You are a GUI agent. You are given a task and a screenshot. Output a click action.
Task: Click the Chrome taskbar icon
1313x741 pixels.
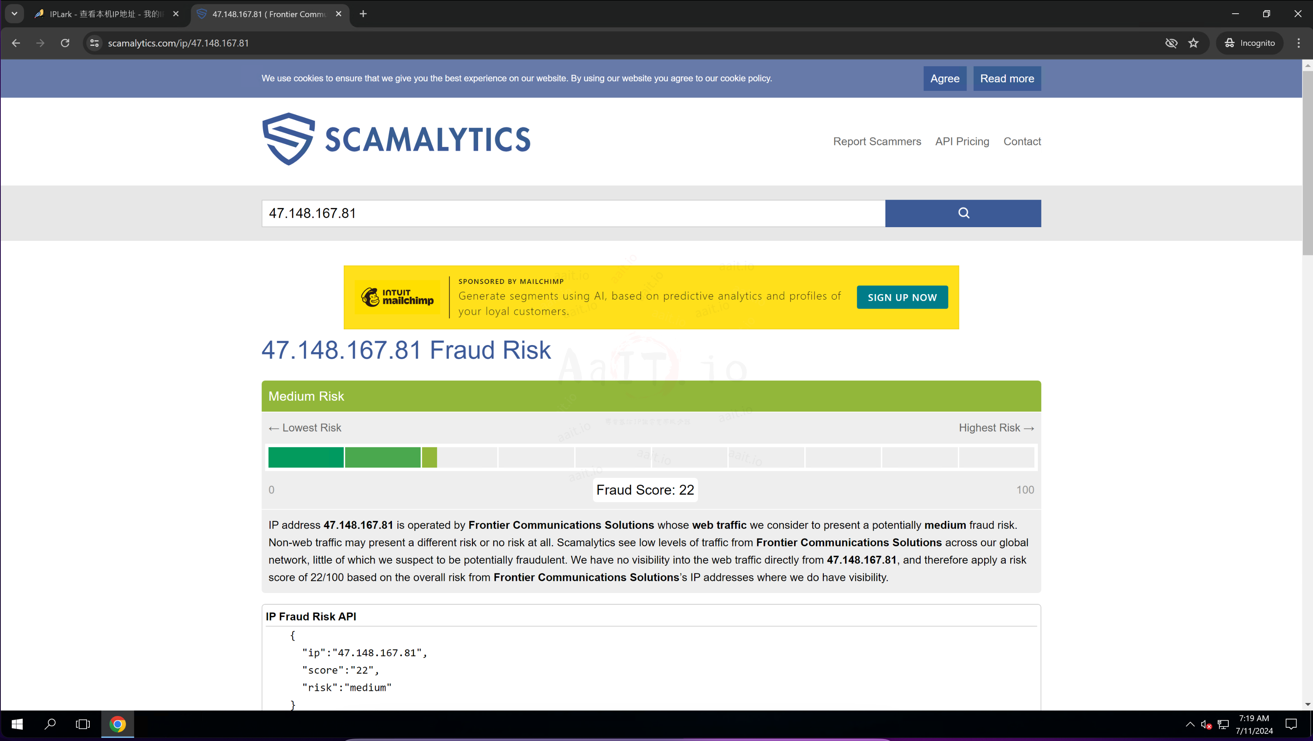pyautogui.click(x=117, y=724)
